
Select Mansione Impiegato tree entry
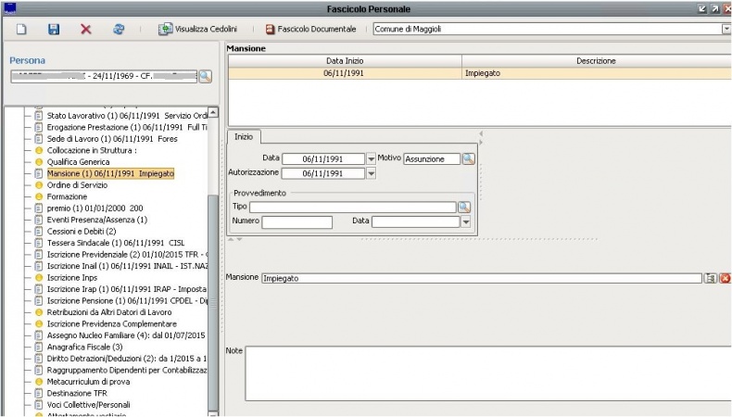(110, 173)
